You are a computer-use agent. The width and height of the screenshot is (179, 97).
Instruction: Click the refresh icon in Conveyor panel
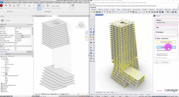point(157,62)
